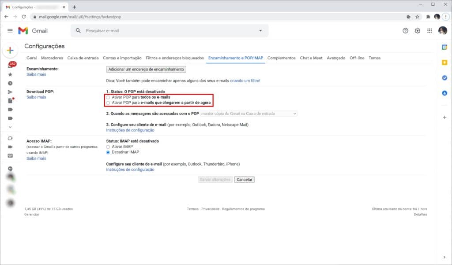Viewport: 452px width, 265px height.
Task: Open Gmail Compose with the plus icon
Action: click(10, 50)
